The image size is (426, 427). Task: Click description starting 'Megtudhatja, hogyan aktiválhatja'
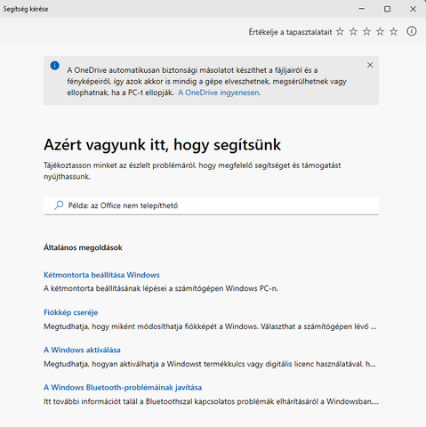pos(210,364)
